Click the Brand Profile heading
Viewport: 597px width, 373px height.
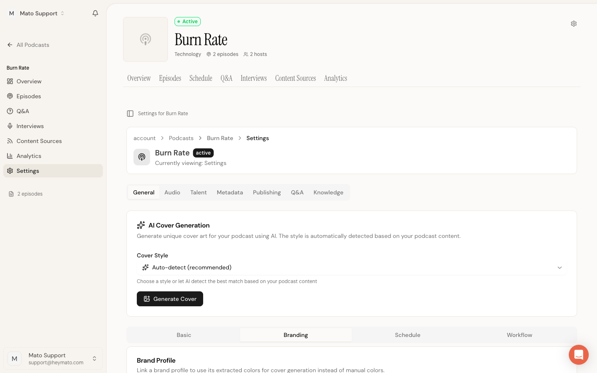156,361
